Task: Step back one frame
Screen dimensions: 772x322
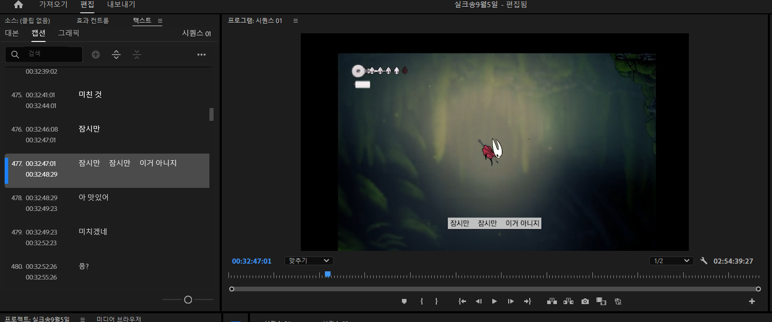Action: tap(478, 302)
